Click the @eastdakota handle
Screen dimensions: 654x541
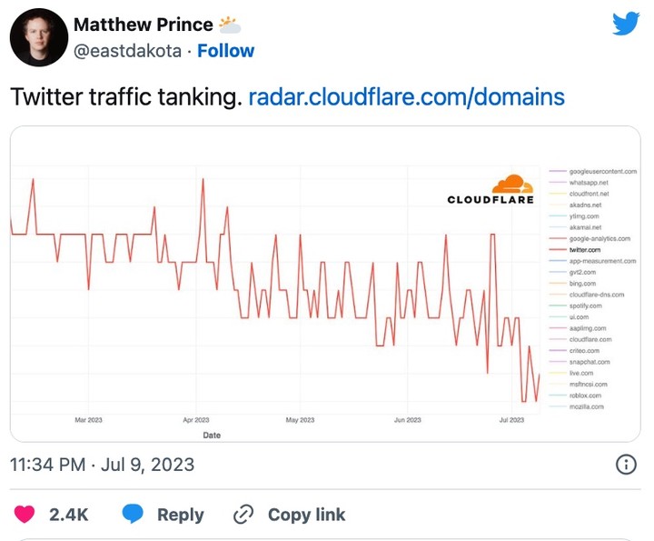128,51
